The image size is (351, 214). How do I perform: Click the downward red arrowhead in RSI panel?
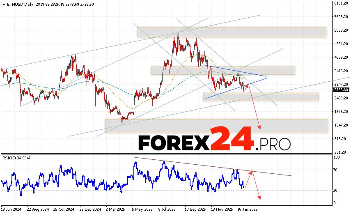260,198
